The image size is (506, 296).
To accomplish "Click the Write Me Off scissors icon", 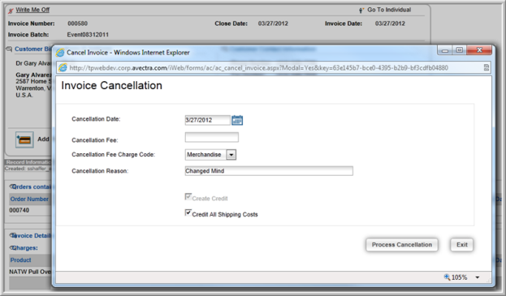I will click(x=11, y=11).
